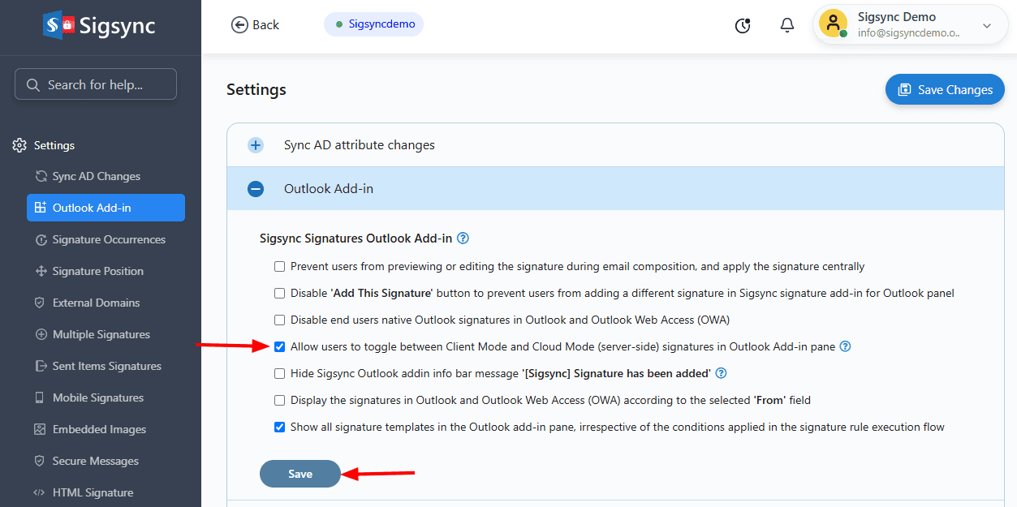Image resolution: width=1017 pixels, height=507 pixels.
Task: Expand the Sync AD attribute changes section
Action: [x=256, y=145]
